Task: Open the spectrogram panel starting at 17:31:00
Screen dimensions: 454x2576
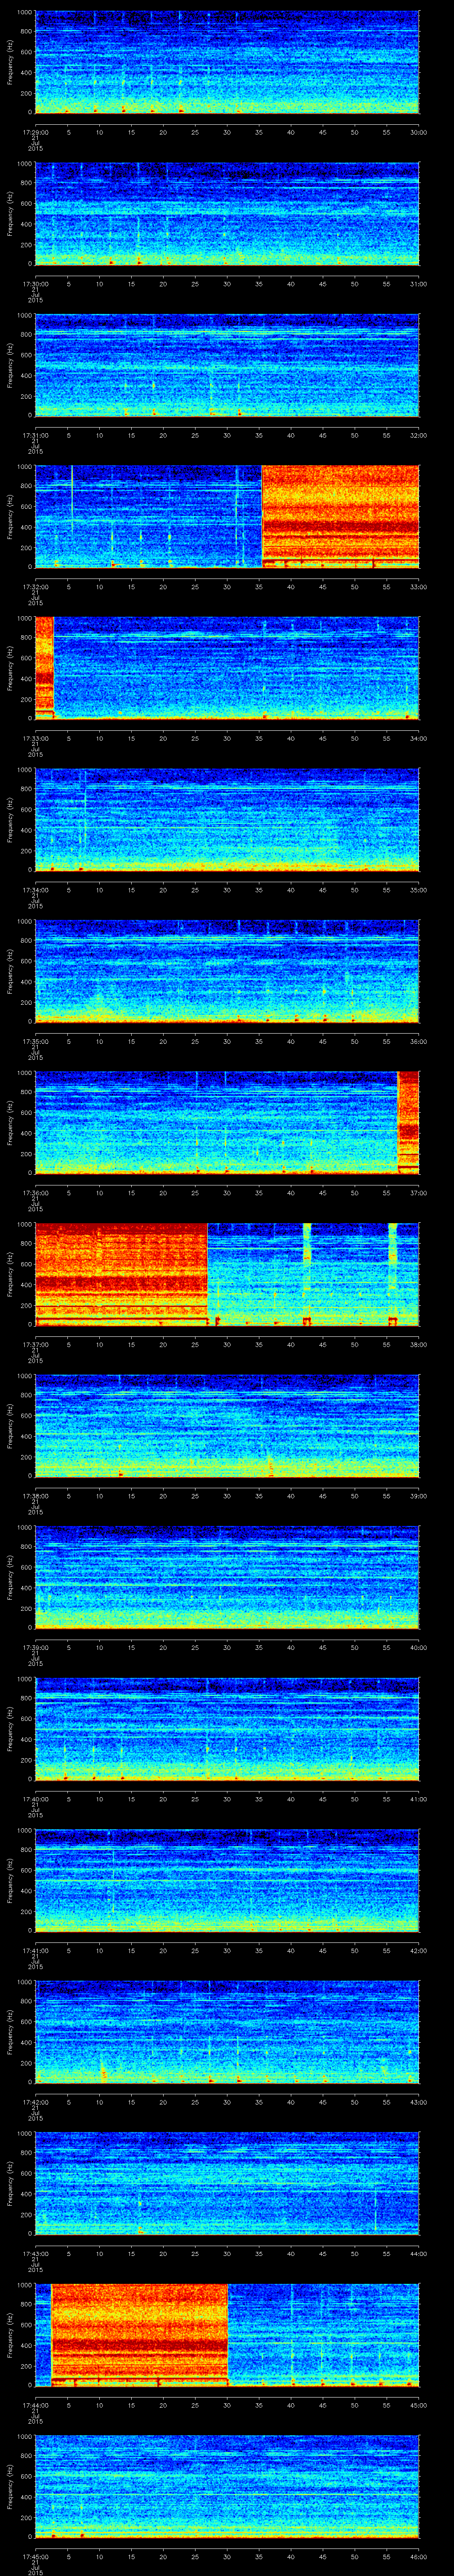Action: tap(227, 365)
